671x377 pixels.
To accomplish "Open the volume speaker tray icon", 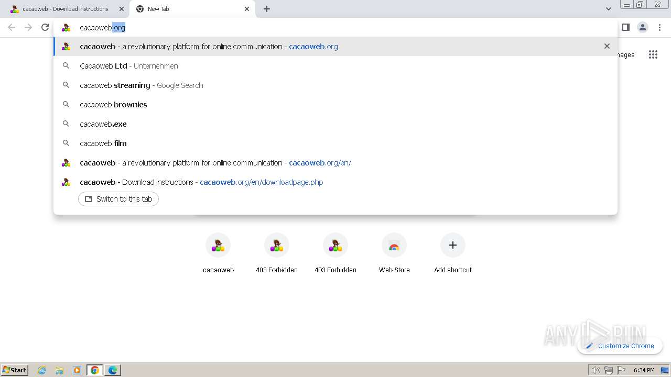I will (x=596, y=370).
